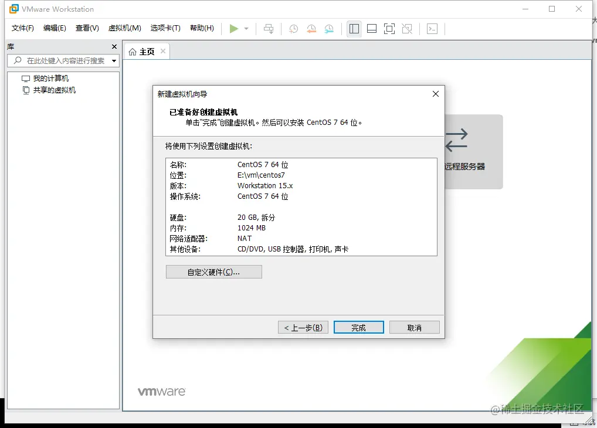The image size is (597, 428).
Task: Close the 新建虚拟机向导 dialog
Action: (436, 94)
